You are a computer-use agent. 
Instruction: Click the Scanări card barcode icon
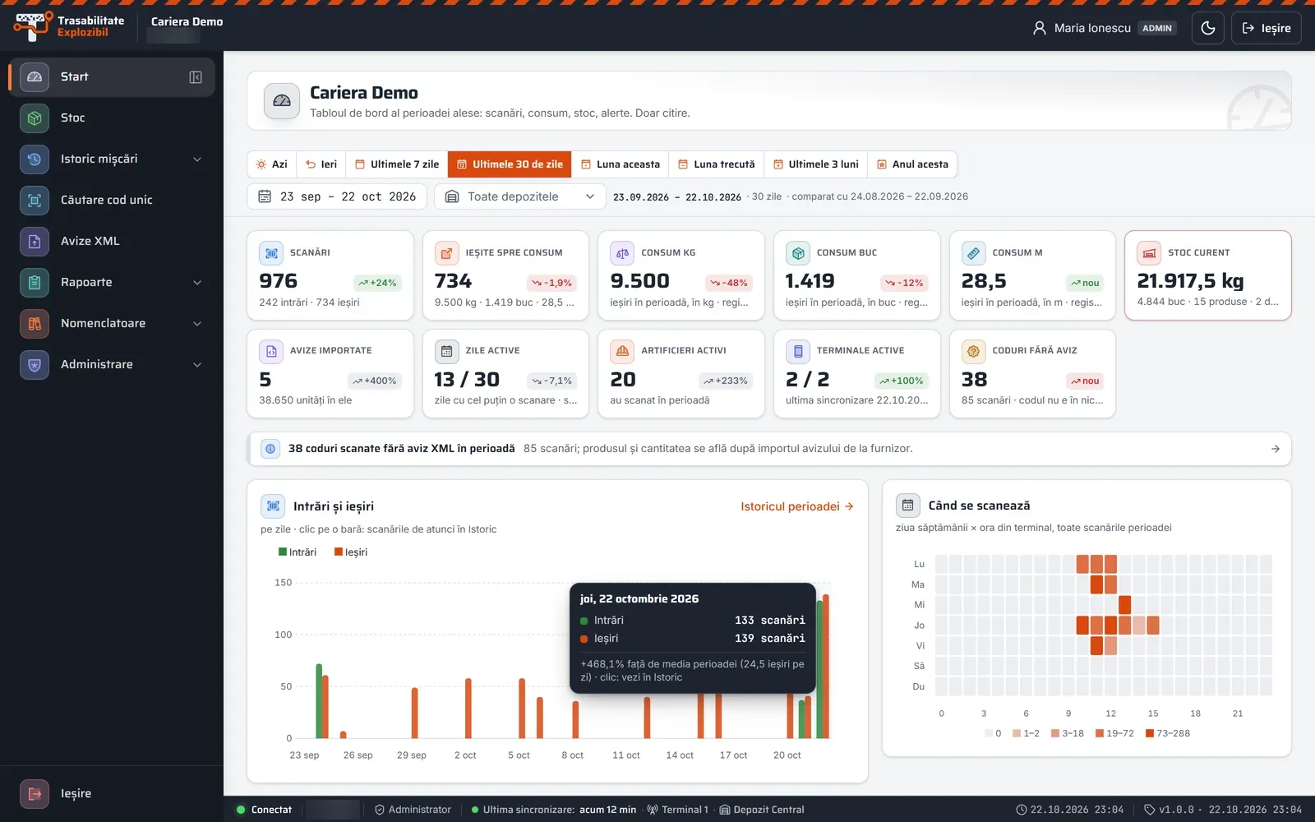point(271,252)
